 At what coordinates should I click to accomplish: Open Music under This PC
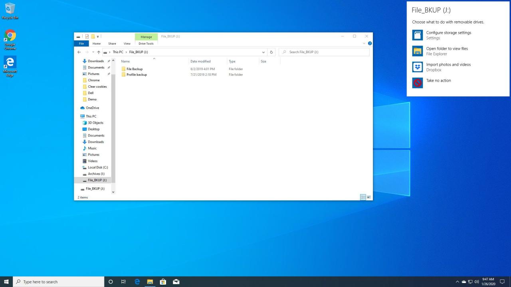(92, 148)
